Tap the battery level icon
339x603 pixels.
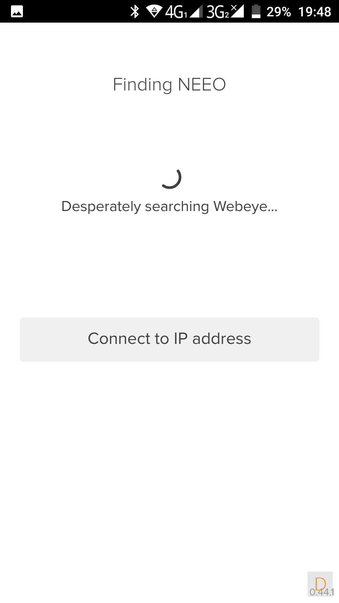click(x=256, y=12)
